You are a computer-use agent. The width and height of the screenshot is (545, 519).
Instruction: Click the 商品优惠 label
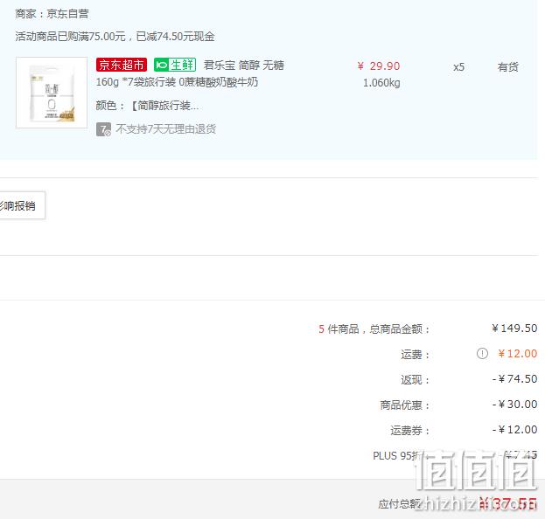tap(404, 405)
